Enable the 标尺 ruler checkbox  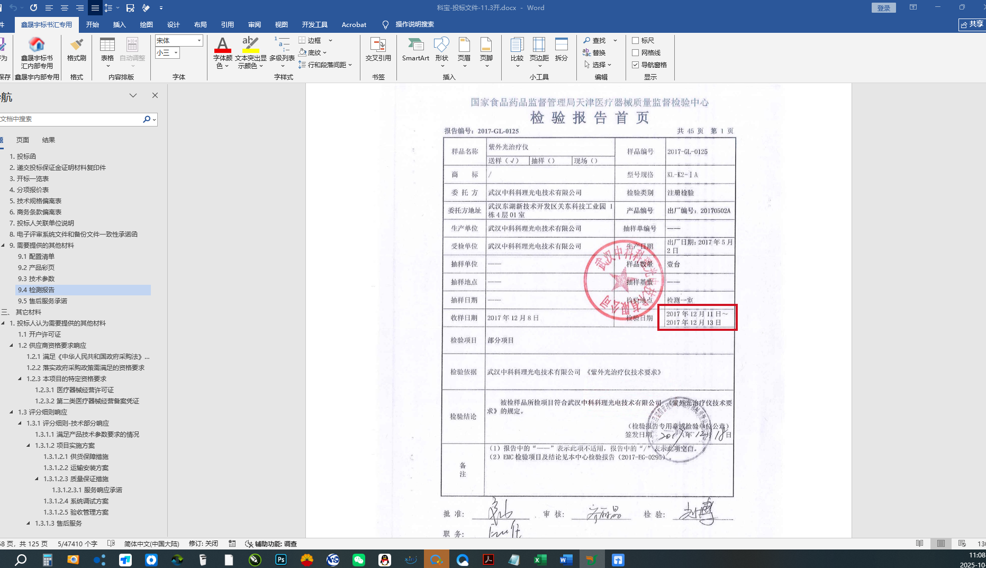point(636,40)
